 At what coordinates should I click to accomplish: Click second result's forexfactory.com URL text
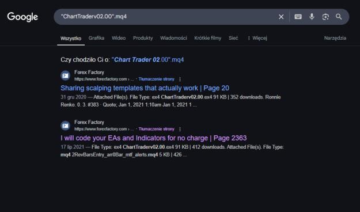click(x=104, y=129)
